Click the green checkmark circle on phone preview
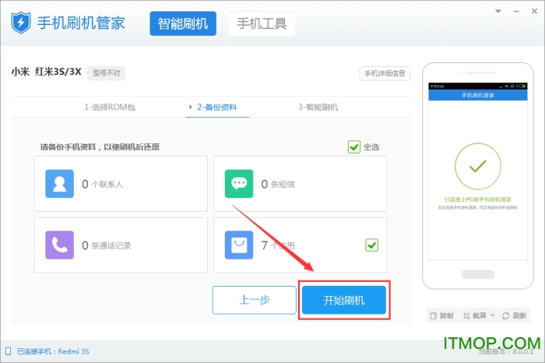Viewport: 545px width, 363px height. click(478, 166)
